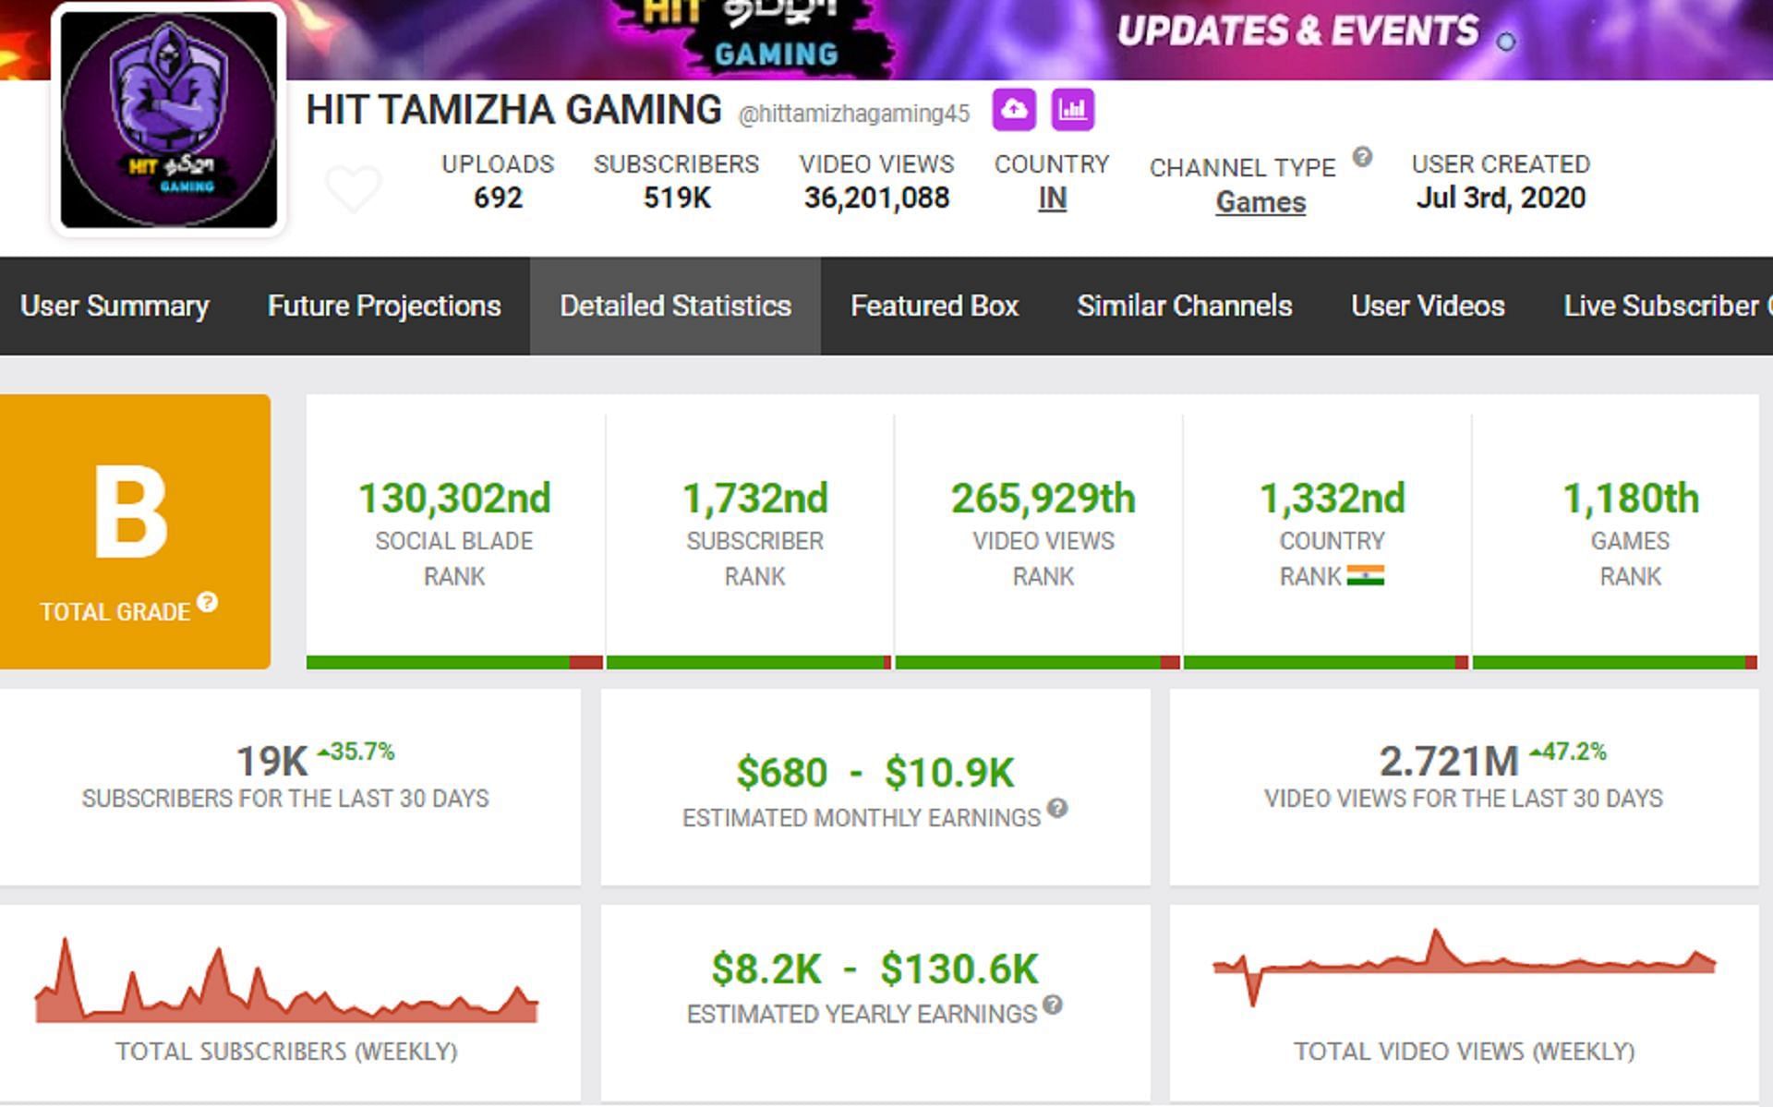
Task: Open the Total Grade help icon
Action: [x=208, y=602]
